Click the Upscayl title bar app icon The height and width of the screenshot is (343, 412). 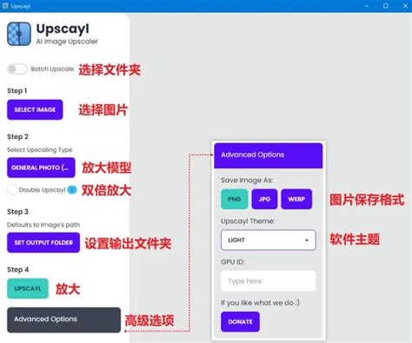click(x=5, y=6)
